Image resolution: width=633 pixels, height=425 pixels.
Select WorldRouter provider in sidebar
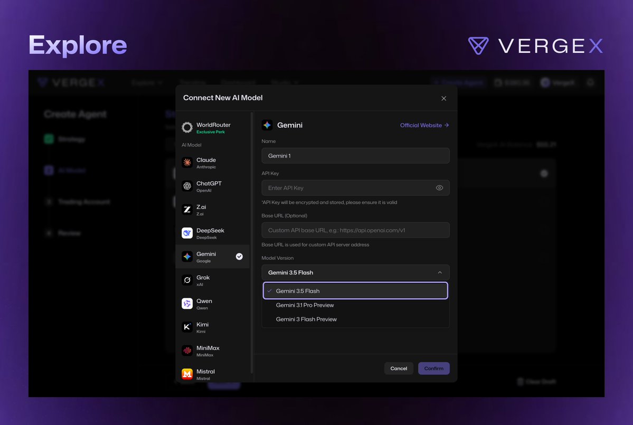tap(213, 128)
